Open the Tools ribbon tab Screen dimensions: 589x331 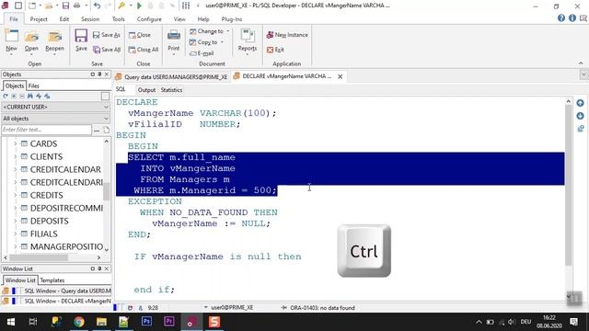coord(119,19)
